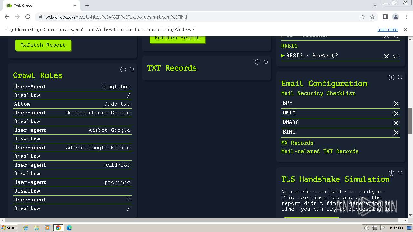Click Mail-related TXT Records heading
Viewport: 413px width, 232px height.
click(x=320, y=151)
